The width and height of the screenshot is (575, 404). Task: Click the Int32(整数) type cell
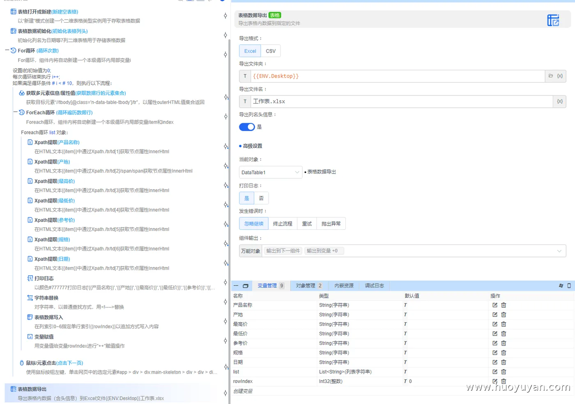pyautogui.click(x=331, y=381)
